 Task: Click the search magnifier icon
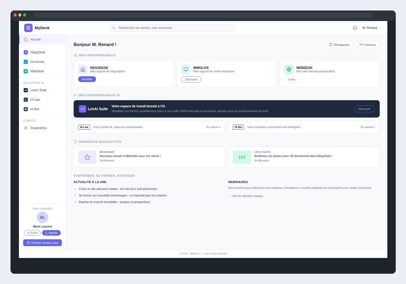[114, 28]
